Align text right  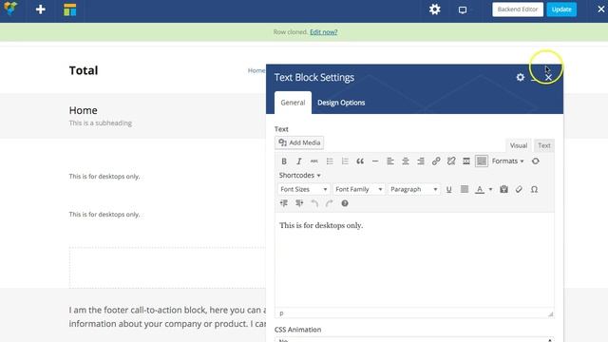click(420, 161)
